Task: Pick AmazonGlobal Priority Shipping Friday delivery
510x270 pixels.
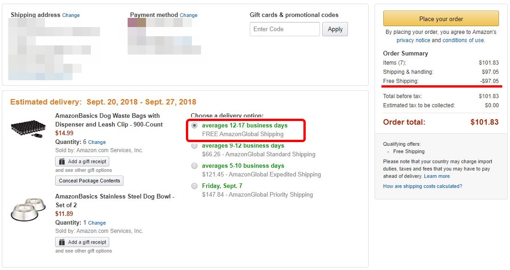Action: [x=195, y=186]
